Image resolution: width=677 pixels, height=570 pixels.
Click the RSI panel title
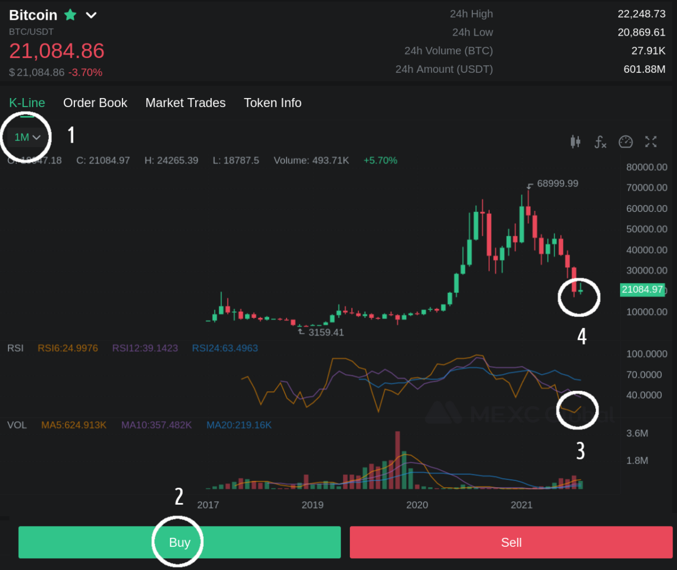tap(15, 348)
